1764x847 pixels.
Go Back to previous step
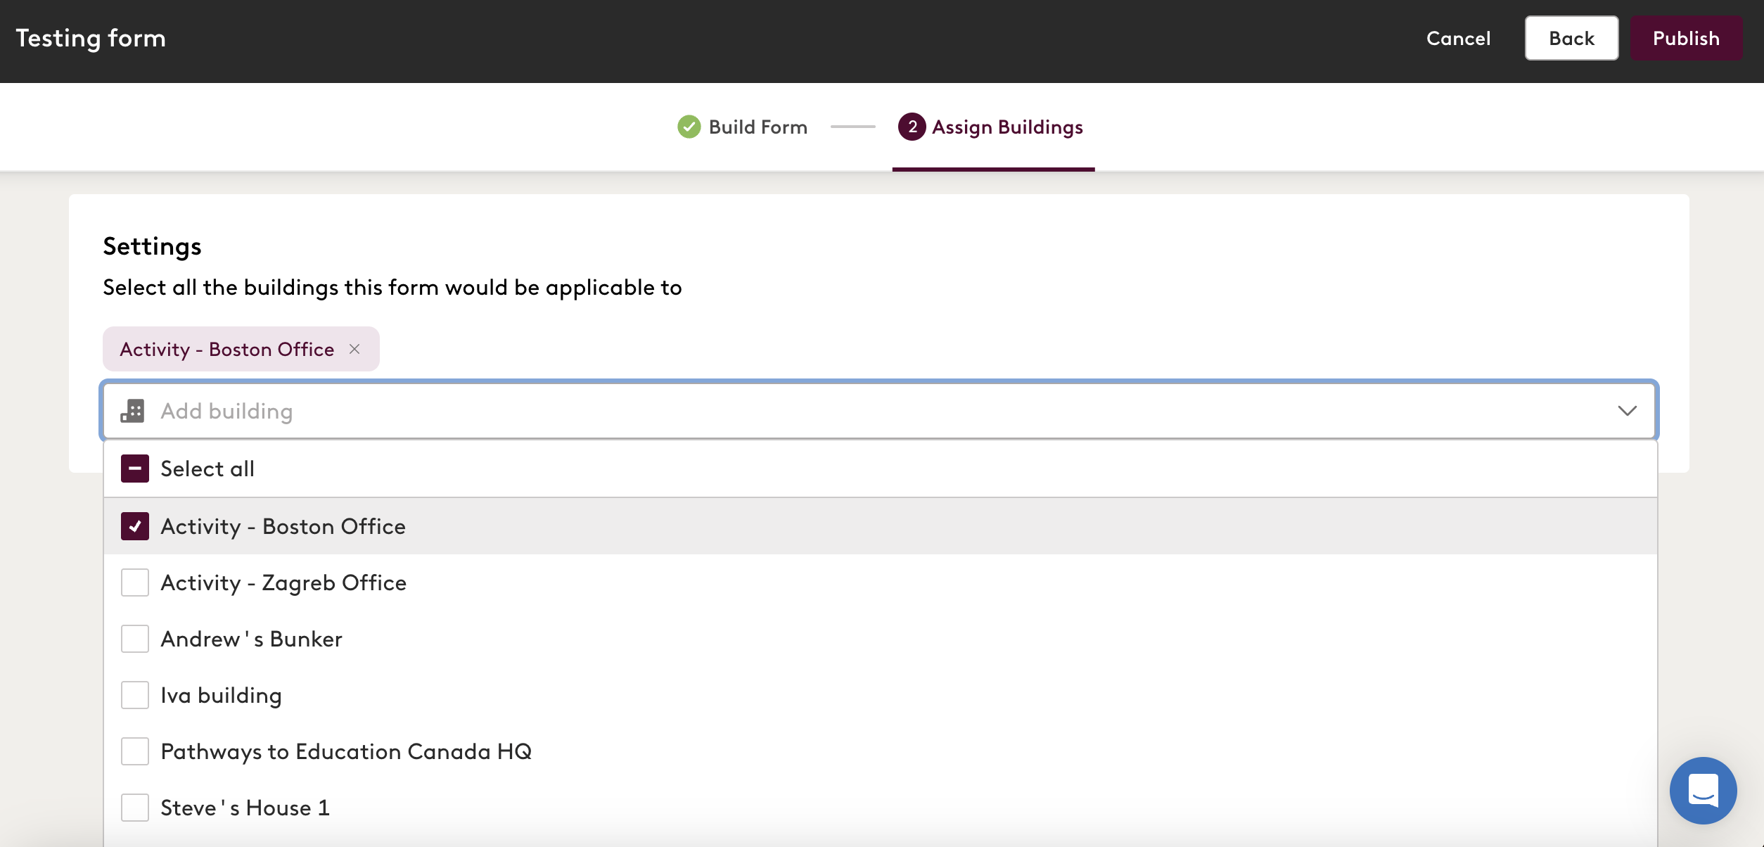(x=1571, y=38)
